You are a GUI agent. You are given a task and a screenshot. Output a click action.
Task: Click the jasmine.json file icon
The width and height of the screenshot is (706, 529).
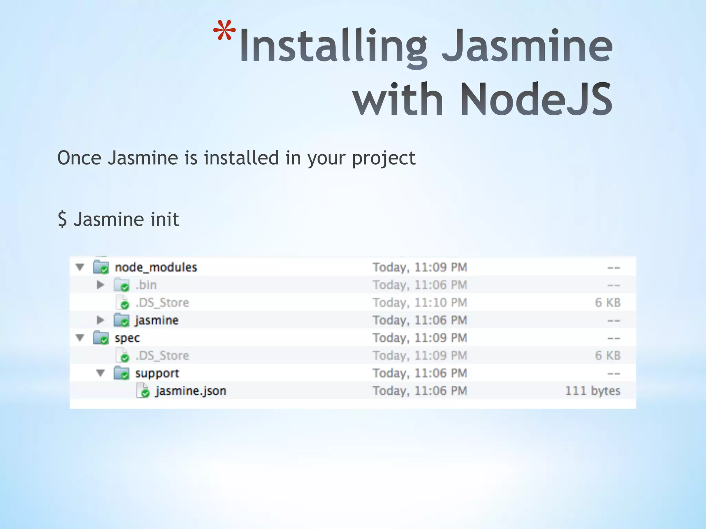(143, 391)
